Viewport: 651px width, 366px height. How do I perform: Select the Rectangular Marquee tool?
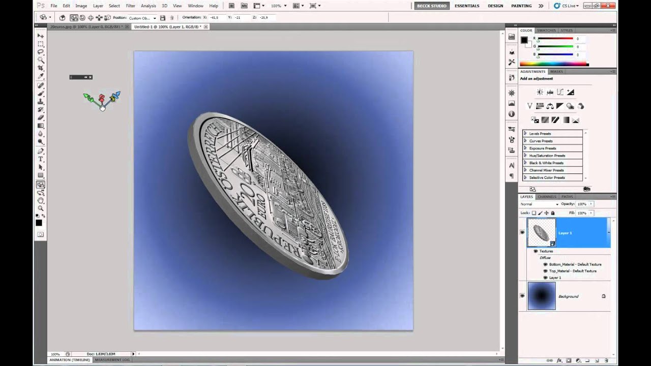pyautogui.click(x=41, y=44)
